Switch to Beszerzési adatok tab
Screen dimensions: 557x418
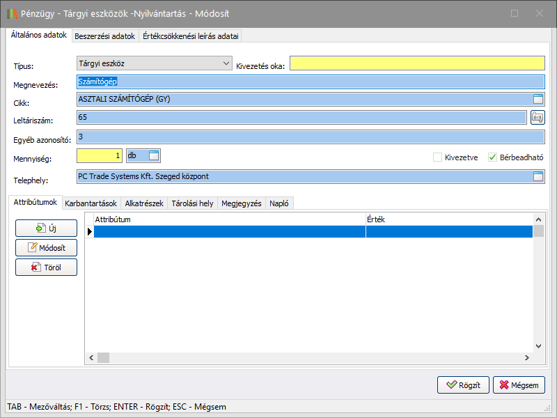coord(104,36)
